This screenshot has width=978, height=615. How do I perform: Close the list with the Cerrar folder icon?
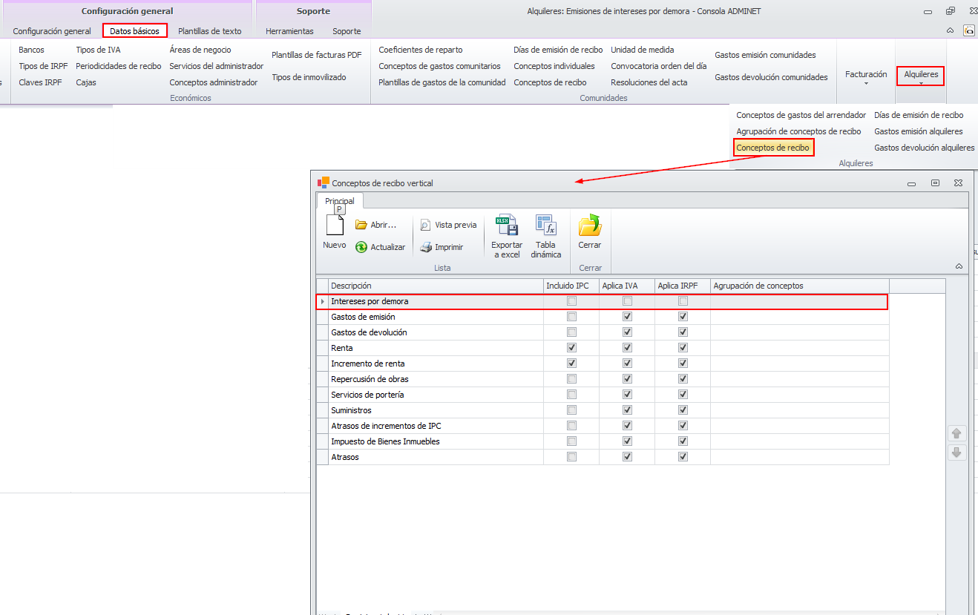point(590,226)
